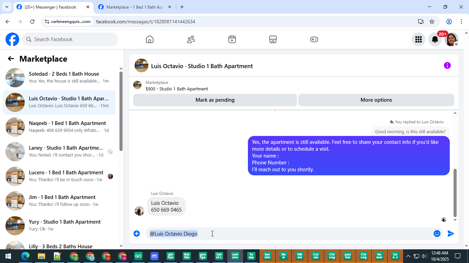Open the Marketplace storefront icon in the top navigation
469x263 pixels.
(273, 39)
